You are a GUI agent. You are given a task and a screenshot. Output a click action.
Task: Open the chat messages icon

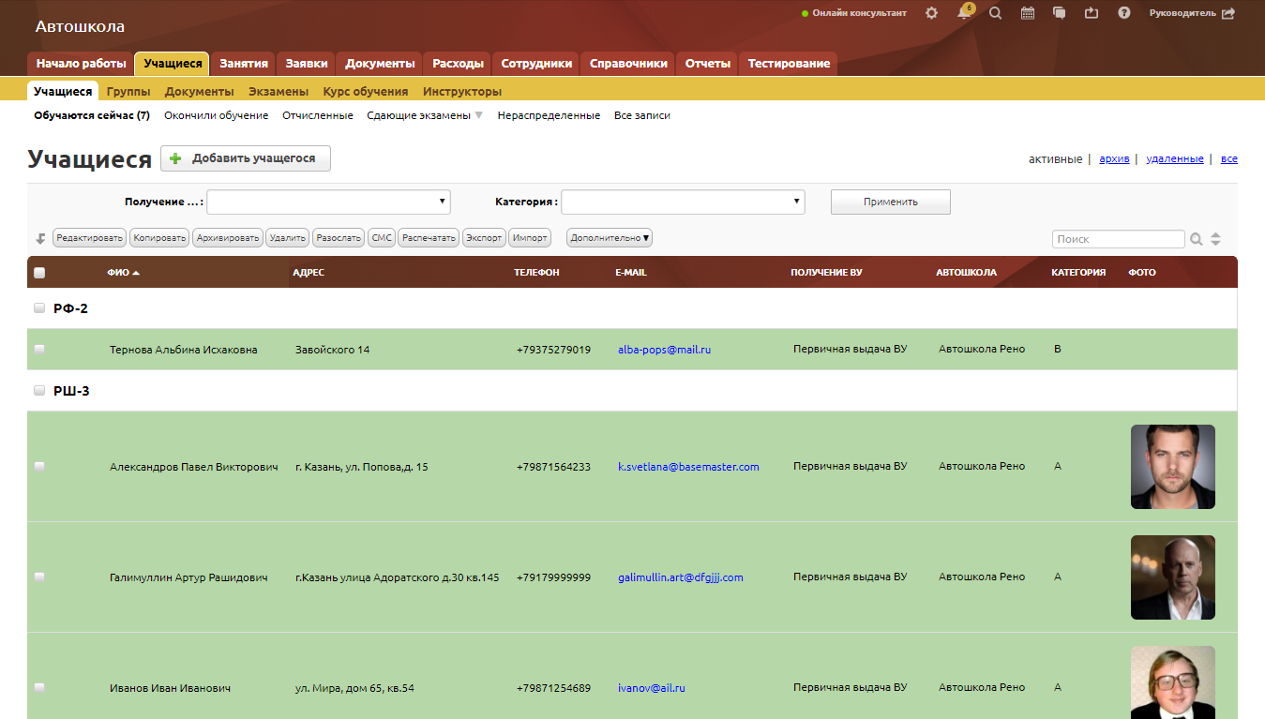(x=1060, y=13)
